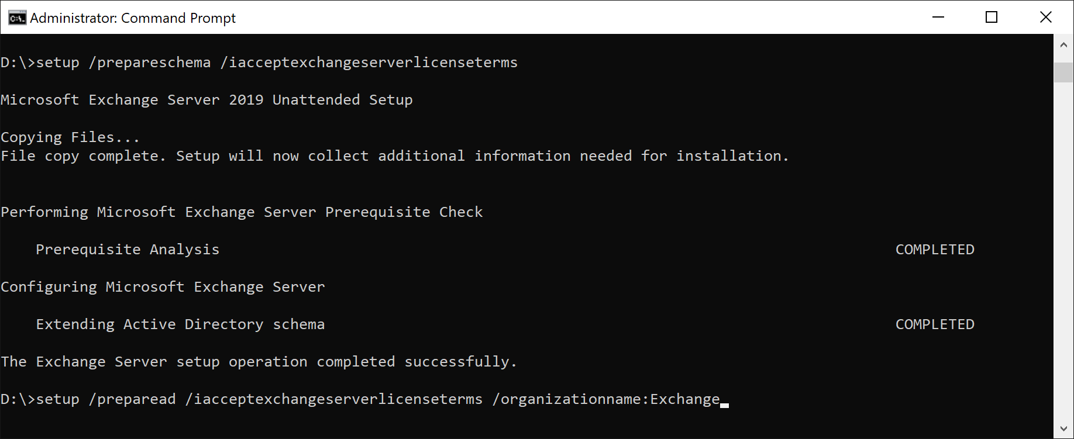Click the File copy complete message
1074x439 pixels.
point(395,156)
